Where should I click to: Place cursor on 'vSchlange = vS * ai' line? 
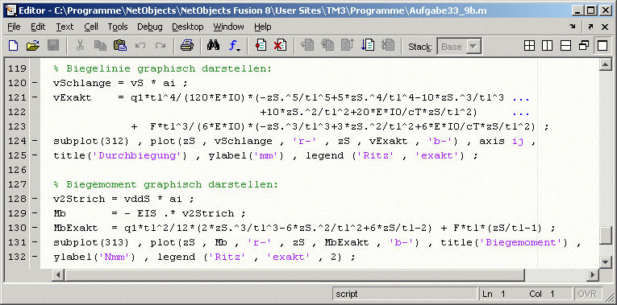click(121, 83)
